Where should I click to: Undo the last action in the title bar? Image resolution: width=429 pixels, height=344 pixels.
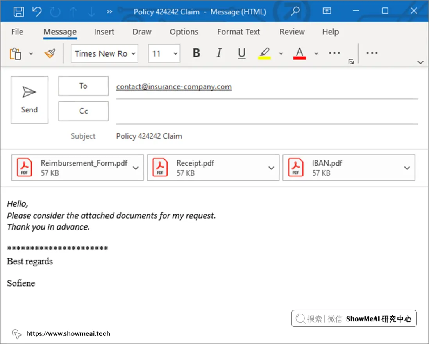(37, 12)
